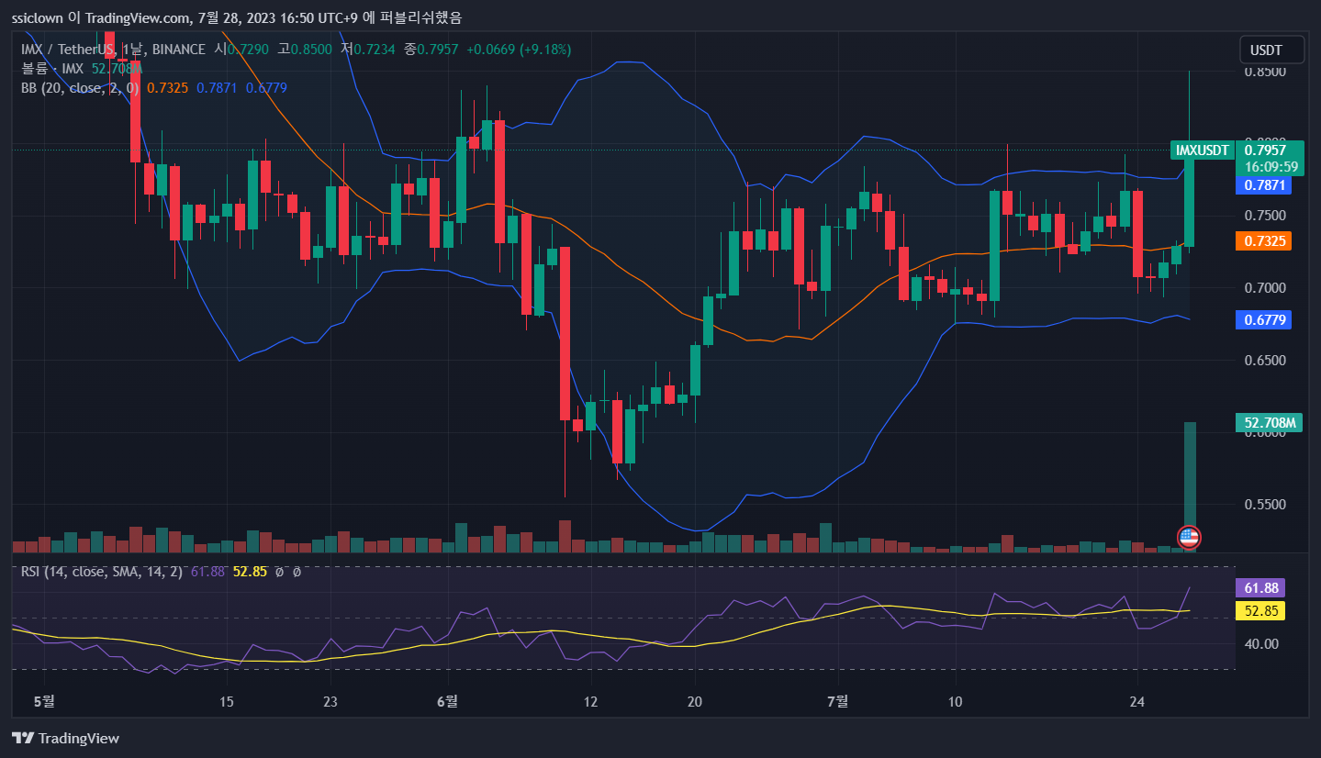Select the IMX / TetherUS symbol legend
Screen dimensions: 1321x758
pyautogui.click(x=111, y=49)
